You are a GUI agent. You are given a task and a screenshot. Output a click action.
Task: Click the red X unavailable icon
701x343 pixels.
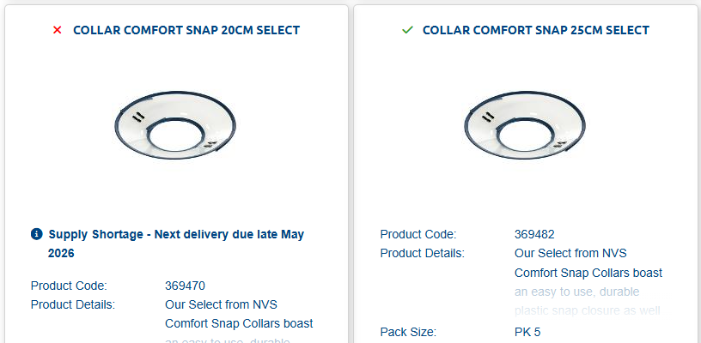pos(58,30)
